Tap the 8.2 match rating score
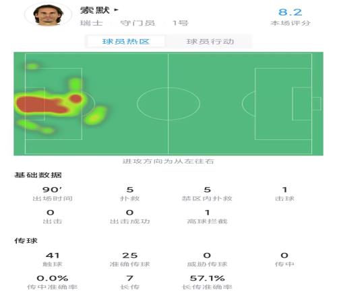This screenshot has height=296, width=337. point(290,12)
